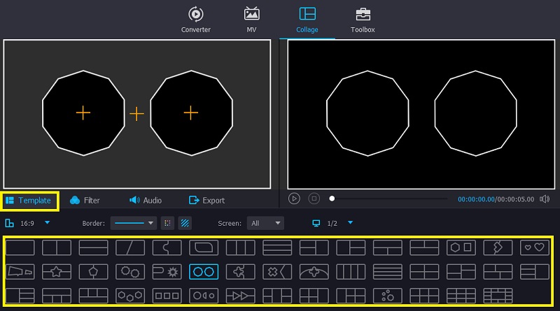
Task: Click the Export button
Action: coord(206,201)
